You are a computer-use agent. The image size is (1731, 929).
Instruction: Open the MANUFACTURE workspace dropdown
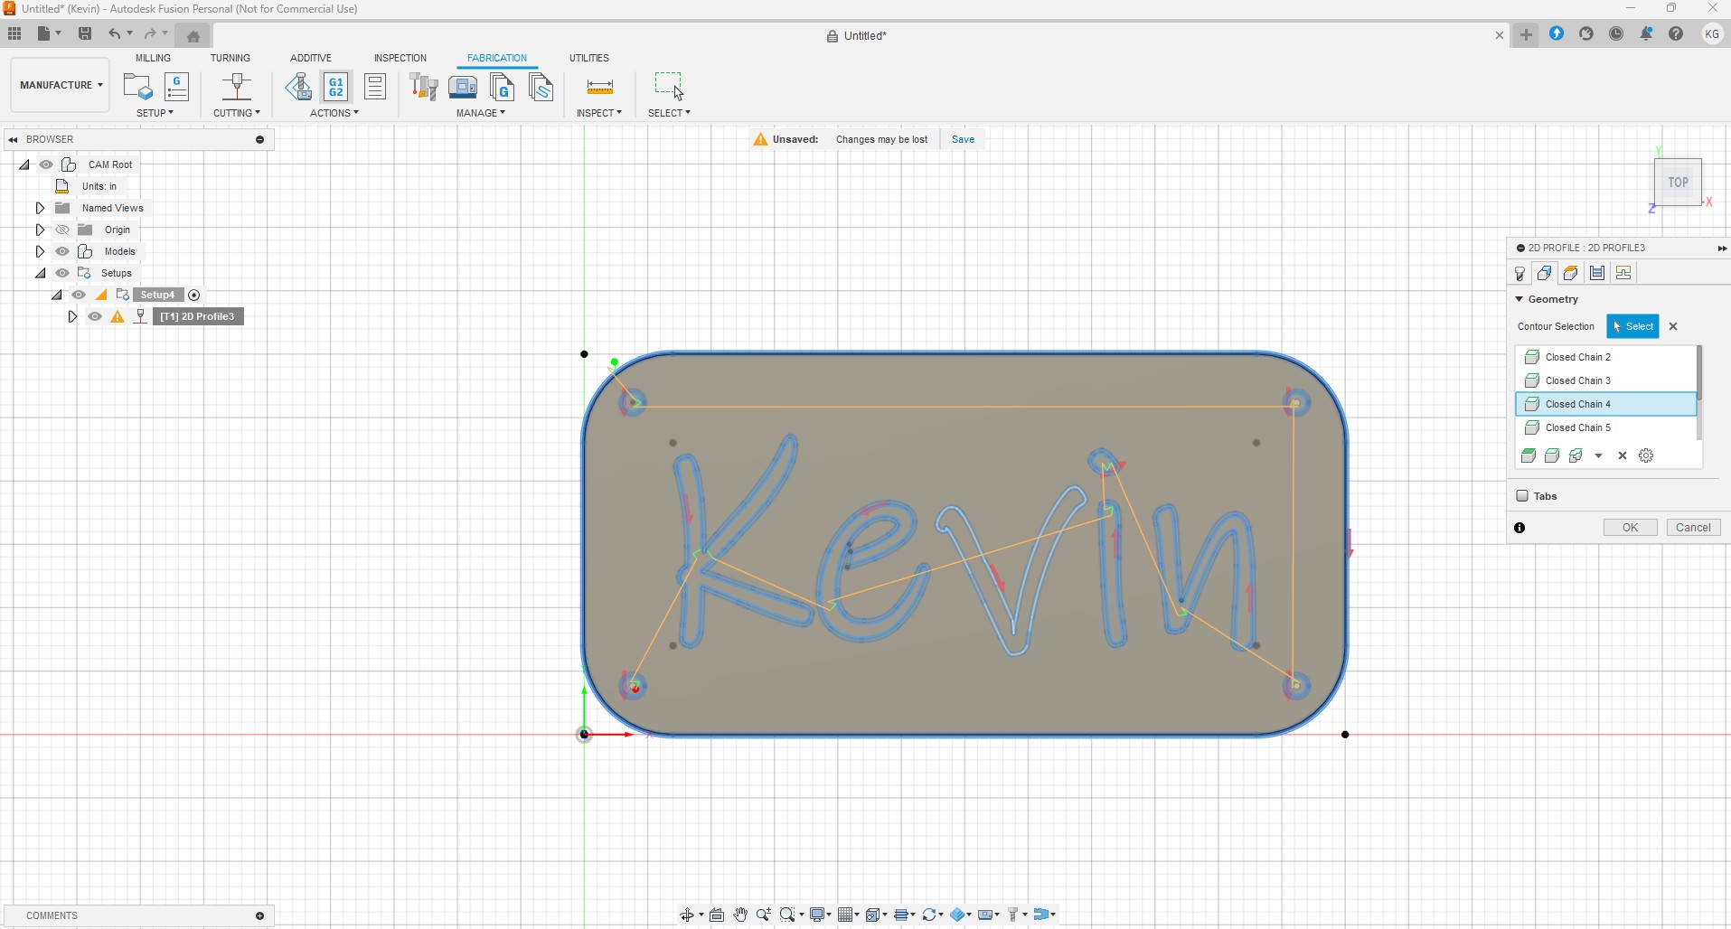click(x=61, y=85)
